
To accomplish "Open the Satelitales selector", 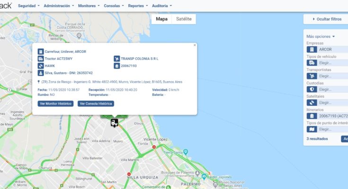I will [x=333, y=103].
